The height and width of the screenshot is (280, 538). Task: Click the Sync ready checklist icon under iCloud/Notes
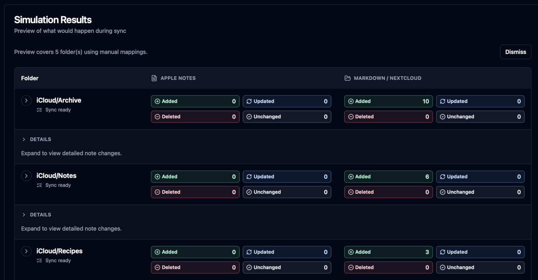[x=39, y=185]
